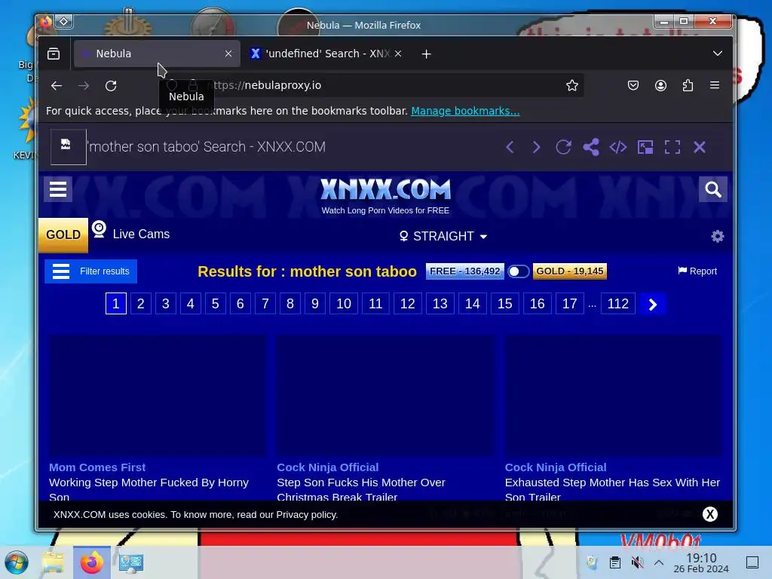Screen dimensions: 772x579
Task: Open Firefox extensions puzzle icon
Action: pos(688,86)
